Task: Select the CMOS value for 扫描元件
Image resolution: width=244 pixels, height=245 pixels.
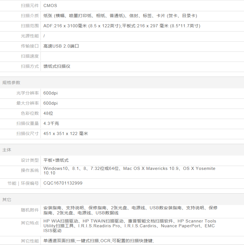Action: (50, 6)
